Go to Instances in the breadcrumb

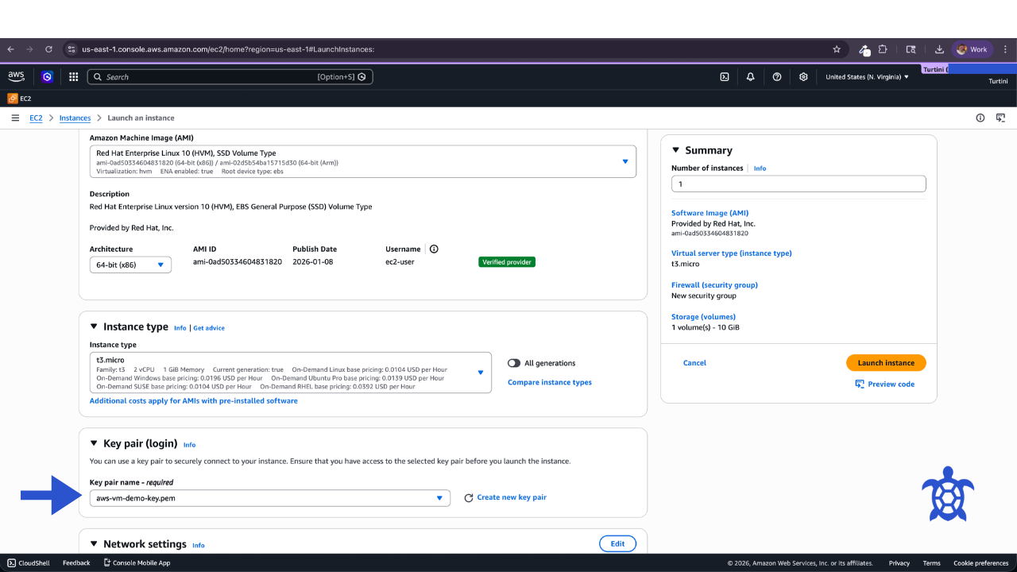click(x=75, y=118)
